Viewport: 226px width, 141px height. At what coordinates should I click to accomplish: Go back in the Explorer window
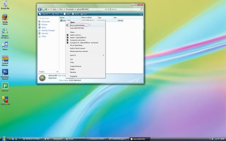pos(40,9)
